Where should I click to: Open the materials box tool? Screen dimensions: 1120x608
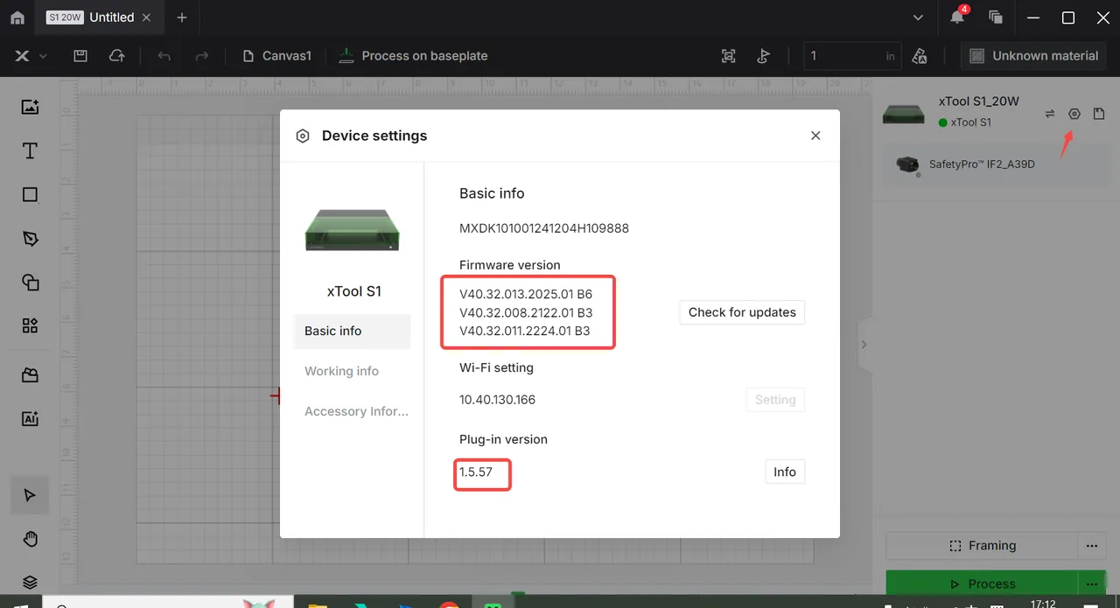30,375
